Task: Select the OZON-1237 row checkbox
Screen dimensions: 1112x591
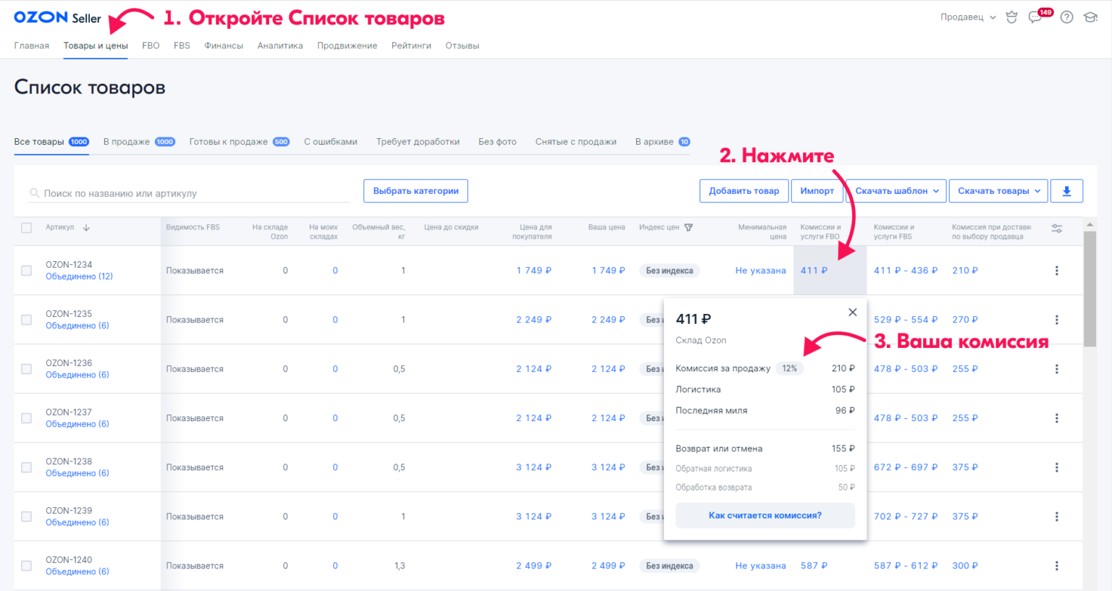Action: pyautogui.click(x=27, y=418)
